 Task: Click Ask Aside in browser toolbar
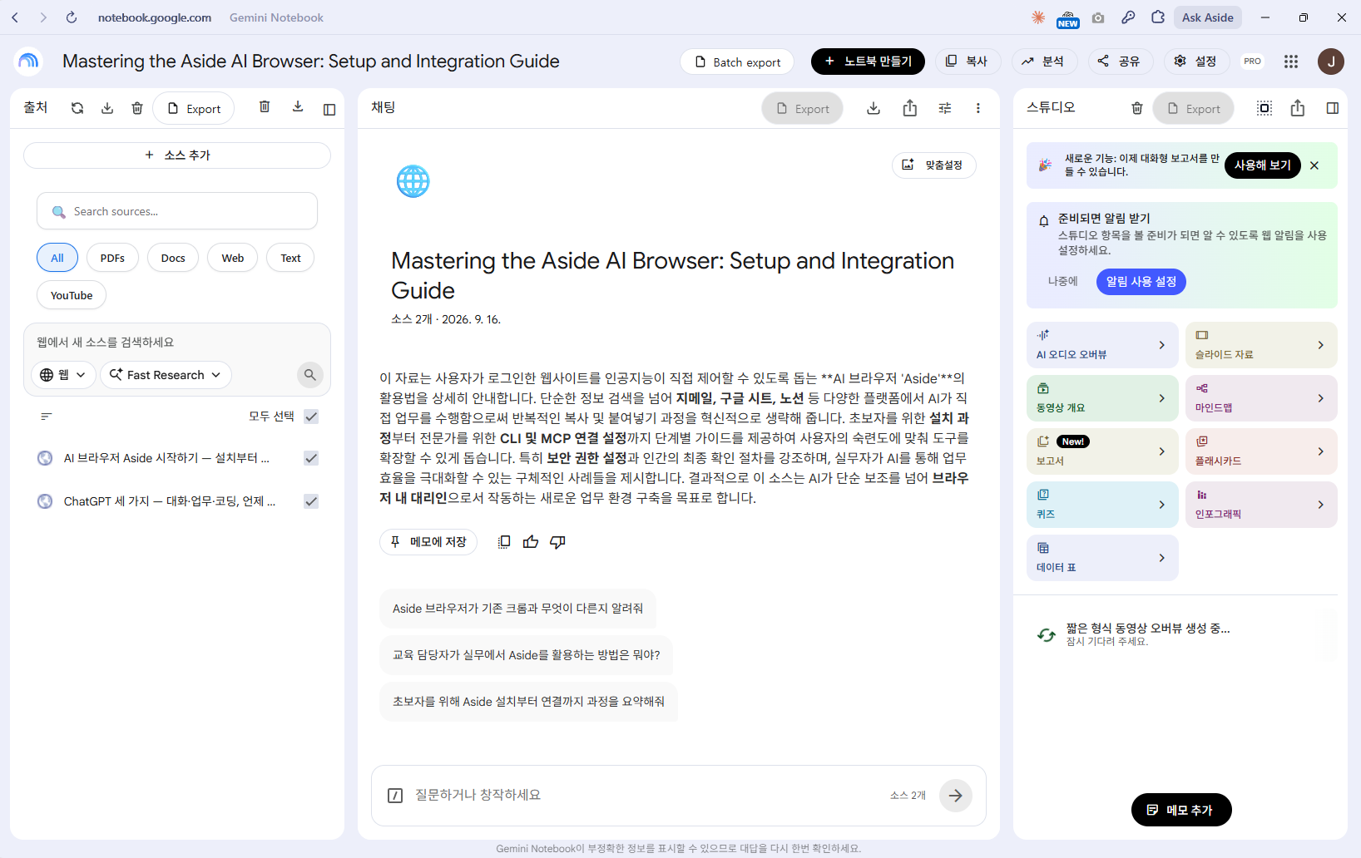(x=1208, y=17)
